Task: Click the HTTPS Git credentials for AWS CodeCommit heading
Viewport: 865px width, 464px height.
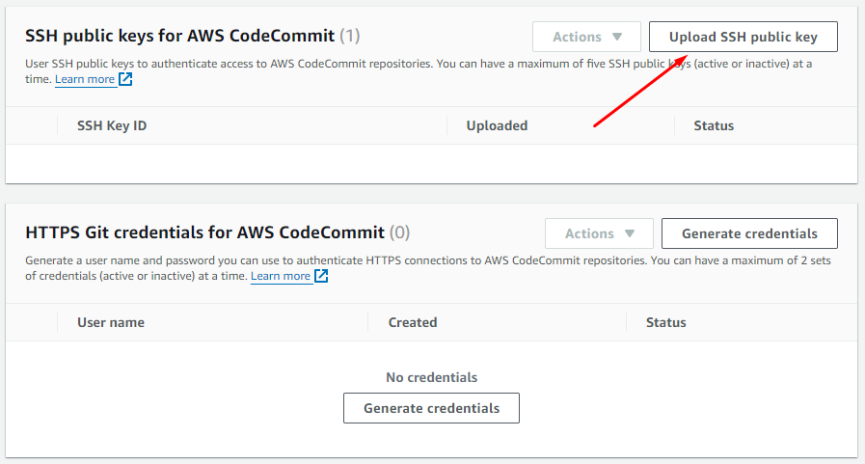Action: [x=204, y=232]
